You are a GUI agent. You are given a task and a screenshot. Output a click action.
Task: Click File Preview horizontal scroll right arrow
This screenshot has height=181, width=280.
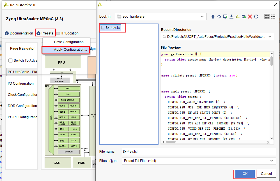(268, 142)
